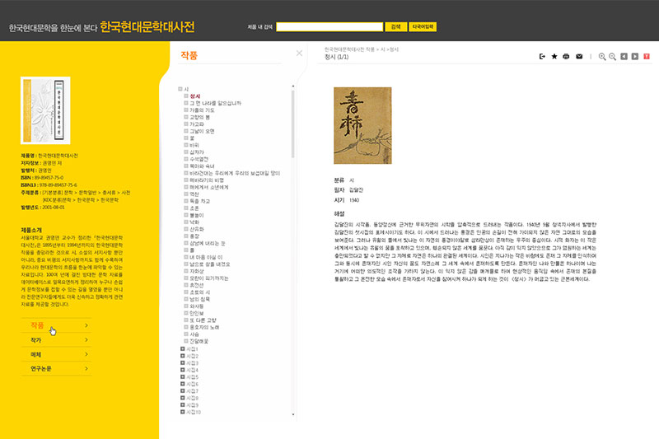Collapse the 시 root node in tree
The height and width of the screenshot is (439, 659).
(x=180, y=89)
